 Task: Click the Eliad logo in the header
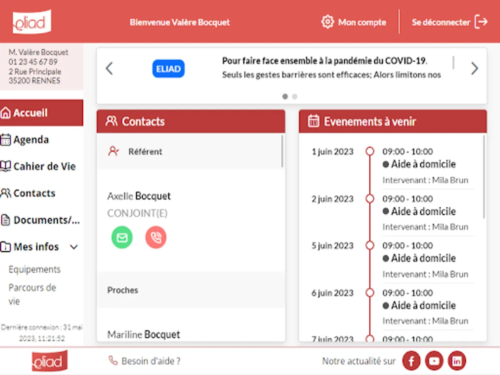(32, 22)
